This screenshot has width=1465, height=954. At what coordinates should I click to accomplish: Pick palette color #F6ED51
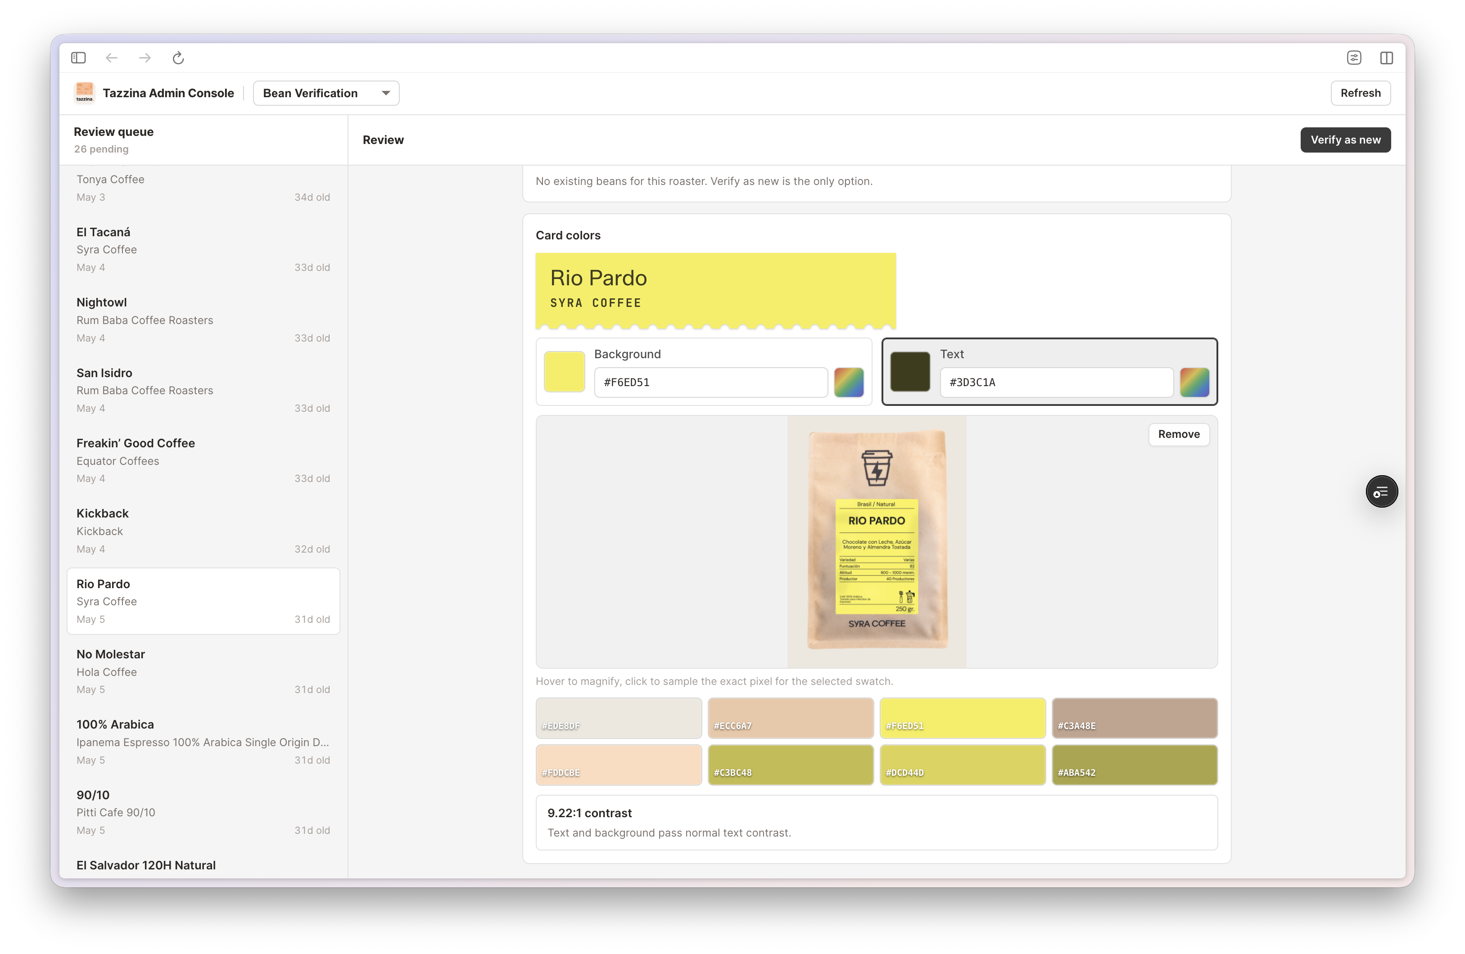point(963,718)
